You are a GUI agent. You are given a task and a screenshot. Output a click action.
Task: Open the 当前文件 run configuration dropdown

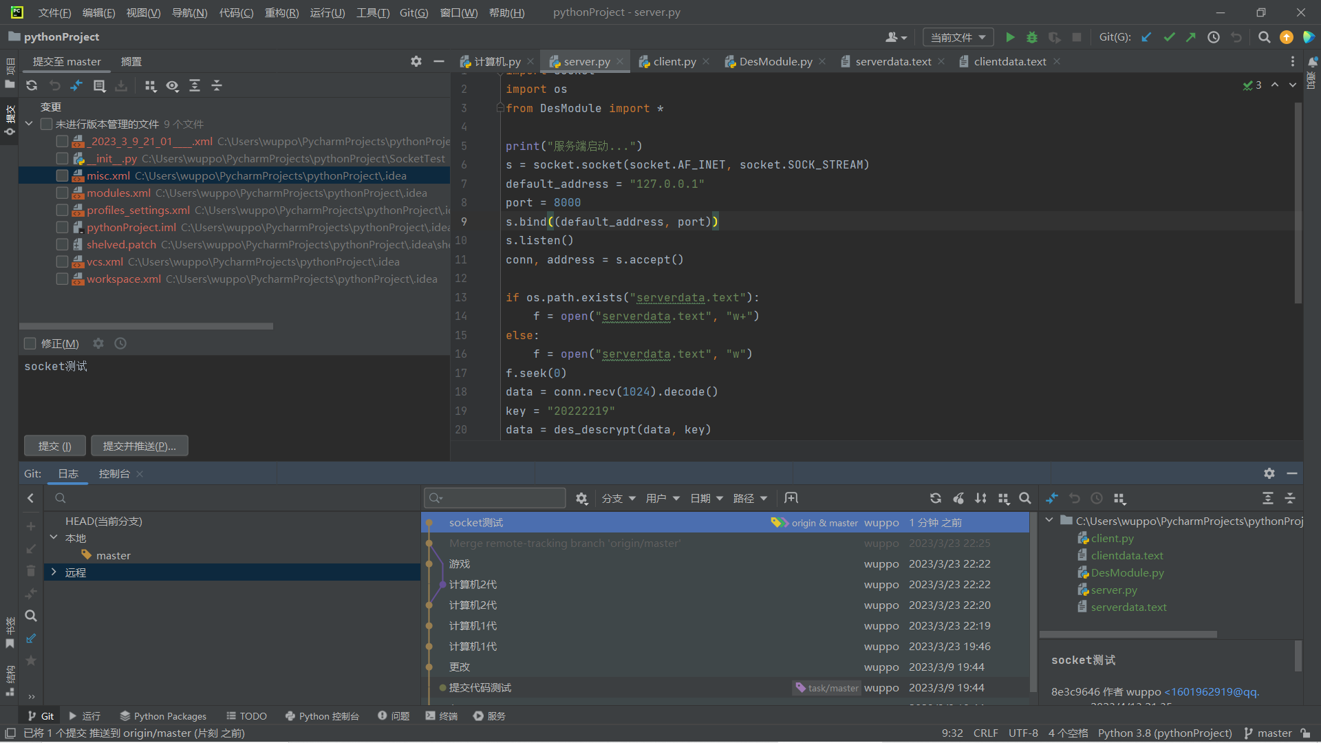[958, 37]
